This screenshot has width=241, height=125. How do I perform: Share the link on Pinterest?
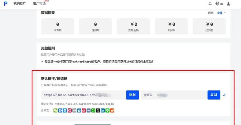pos(70,111)
